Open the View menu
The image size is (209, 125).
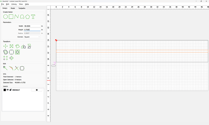[21, 4]
